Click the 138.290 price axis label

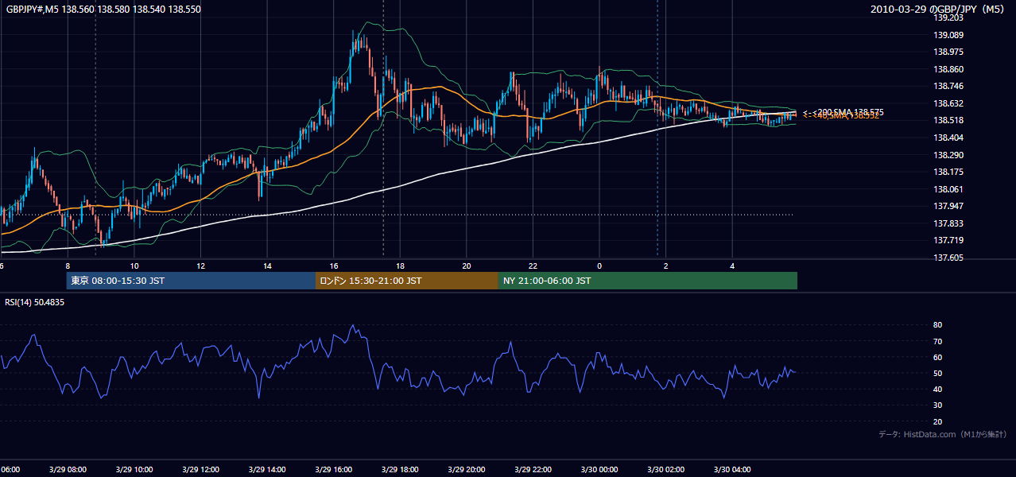coord(948,155)
